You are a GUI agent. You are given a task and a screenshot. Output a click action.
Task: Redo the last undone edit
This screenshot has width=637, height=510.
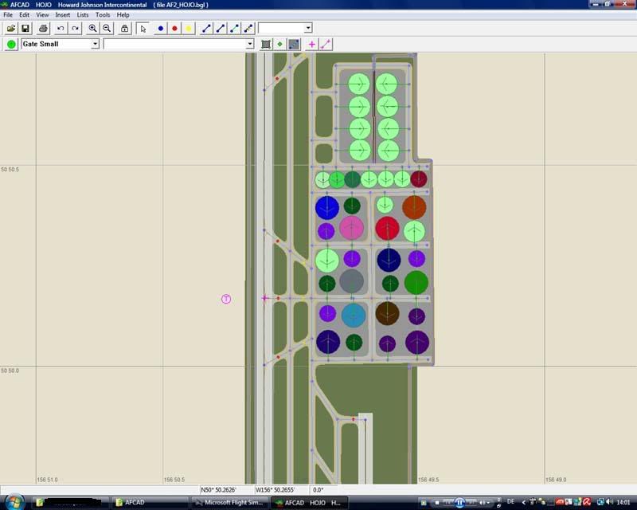75,28
